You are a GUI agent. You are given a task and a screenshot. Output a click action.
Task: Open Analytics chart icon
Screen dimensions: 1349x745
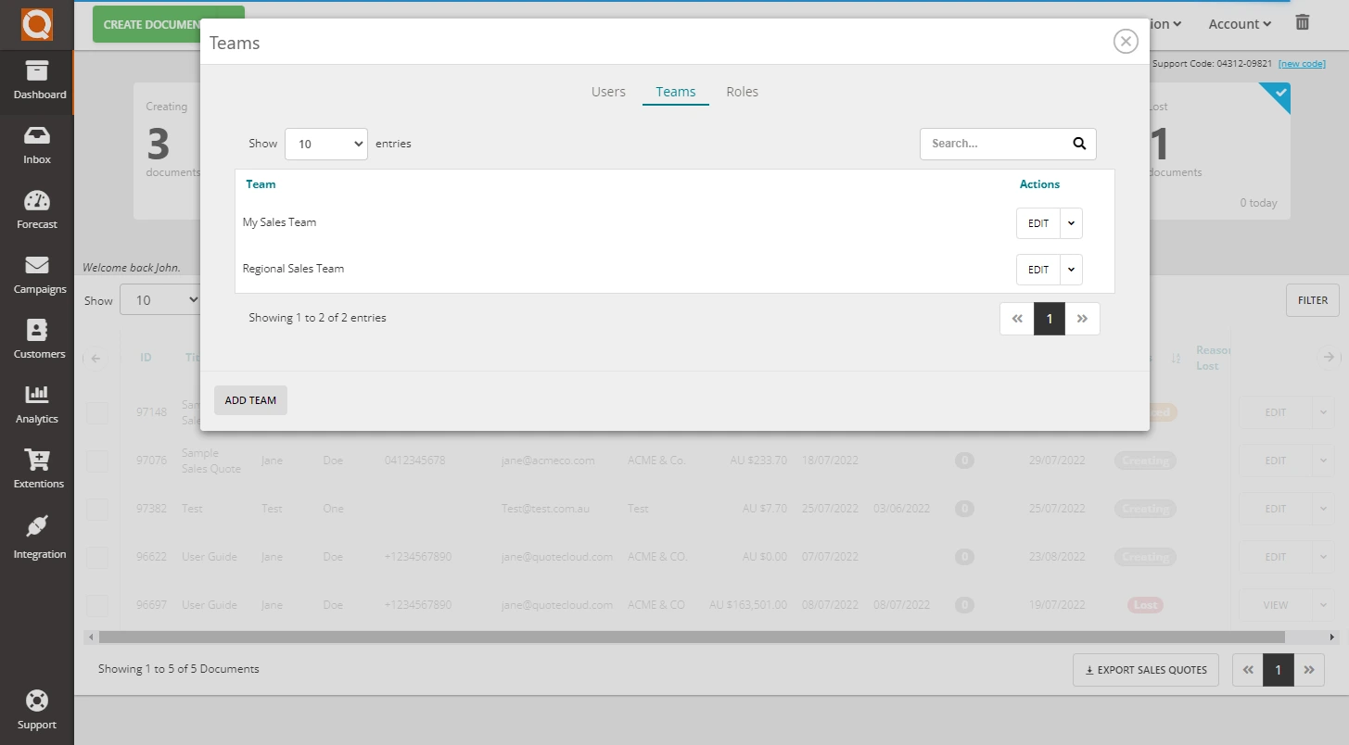tap(37, 396)
